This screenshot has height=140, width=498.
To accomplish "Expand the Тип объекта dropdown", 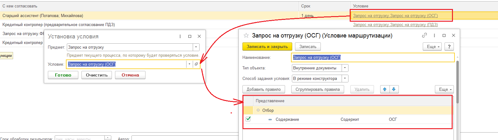I will pos(345,68).
